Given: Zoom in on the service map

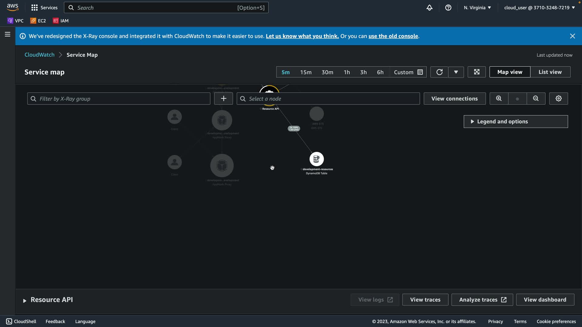Looking at the screenshot, I should [x=499, y=99].
